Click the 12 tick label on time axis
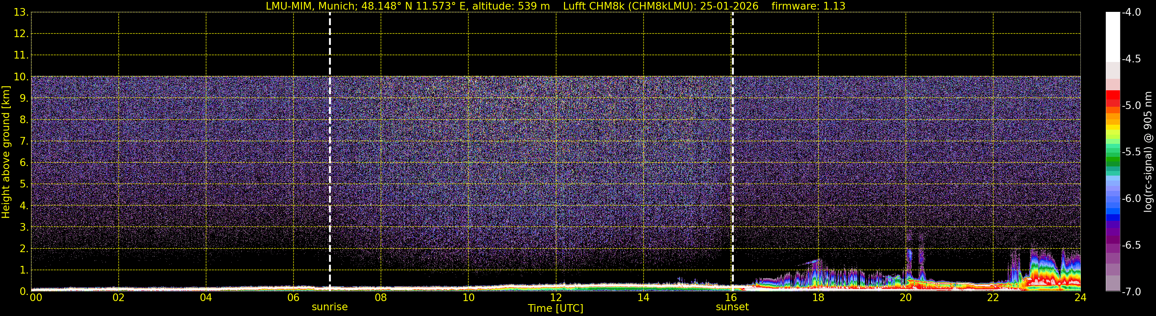 [556, 298]
